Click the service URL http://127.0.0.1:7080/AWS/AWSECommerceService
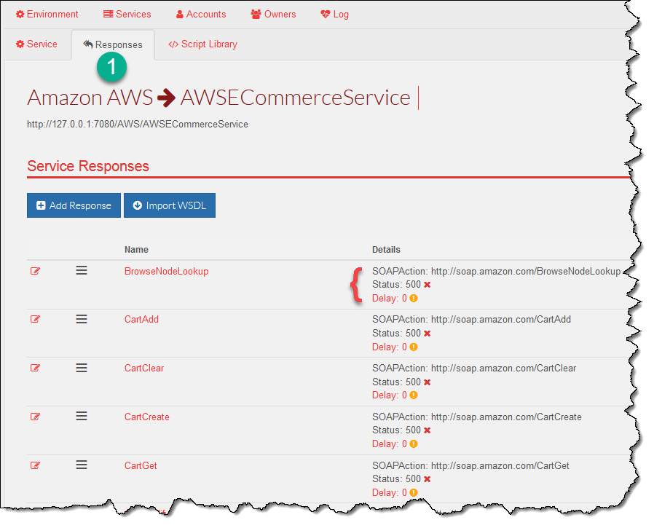The width and height of the screenshot is (654, 528). coord(138,125)
